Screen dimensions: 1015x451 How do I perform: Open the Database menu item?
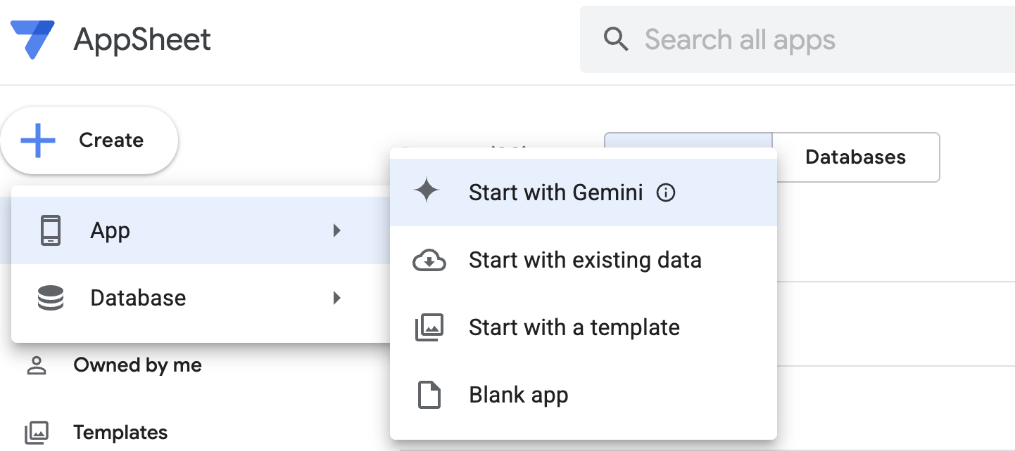(138, 298)
